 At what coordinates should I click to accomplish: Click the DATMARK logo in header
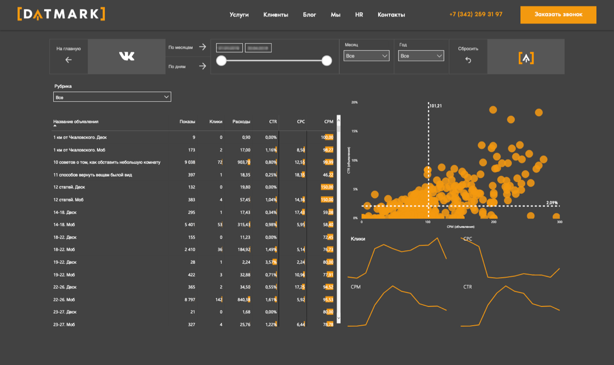61,15
